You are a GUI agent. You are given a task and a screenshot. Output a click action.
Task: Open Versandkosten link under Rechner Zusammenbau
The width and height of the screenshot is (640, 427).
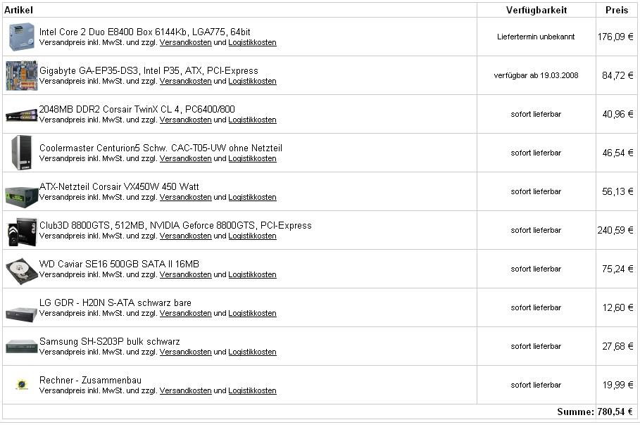coord(185,390)
